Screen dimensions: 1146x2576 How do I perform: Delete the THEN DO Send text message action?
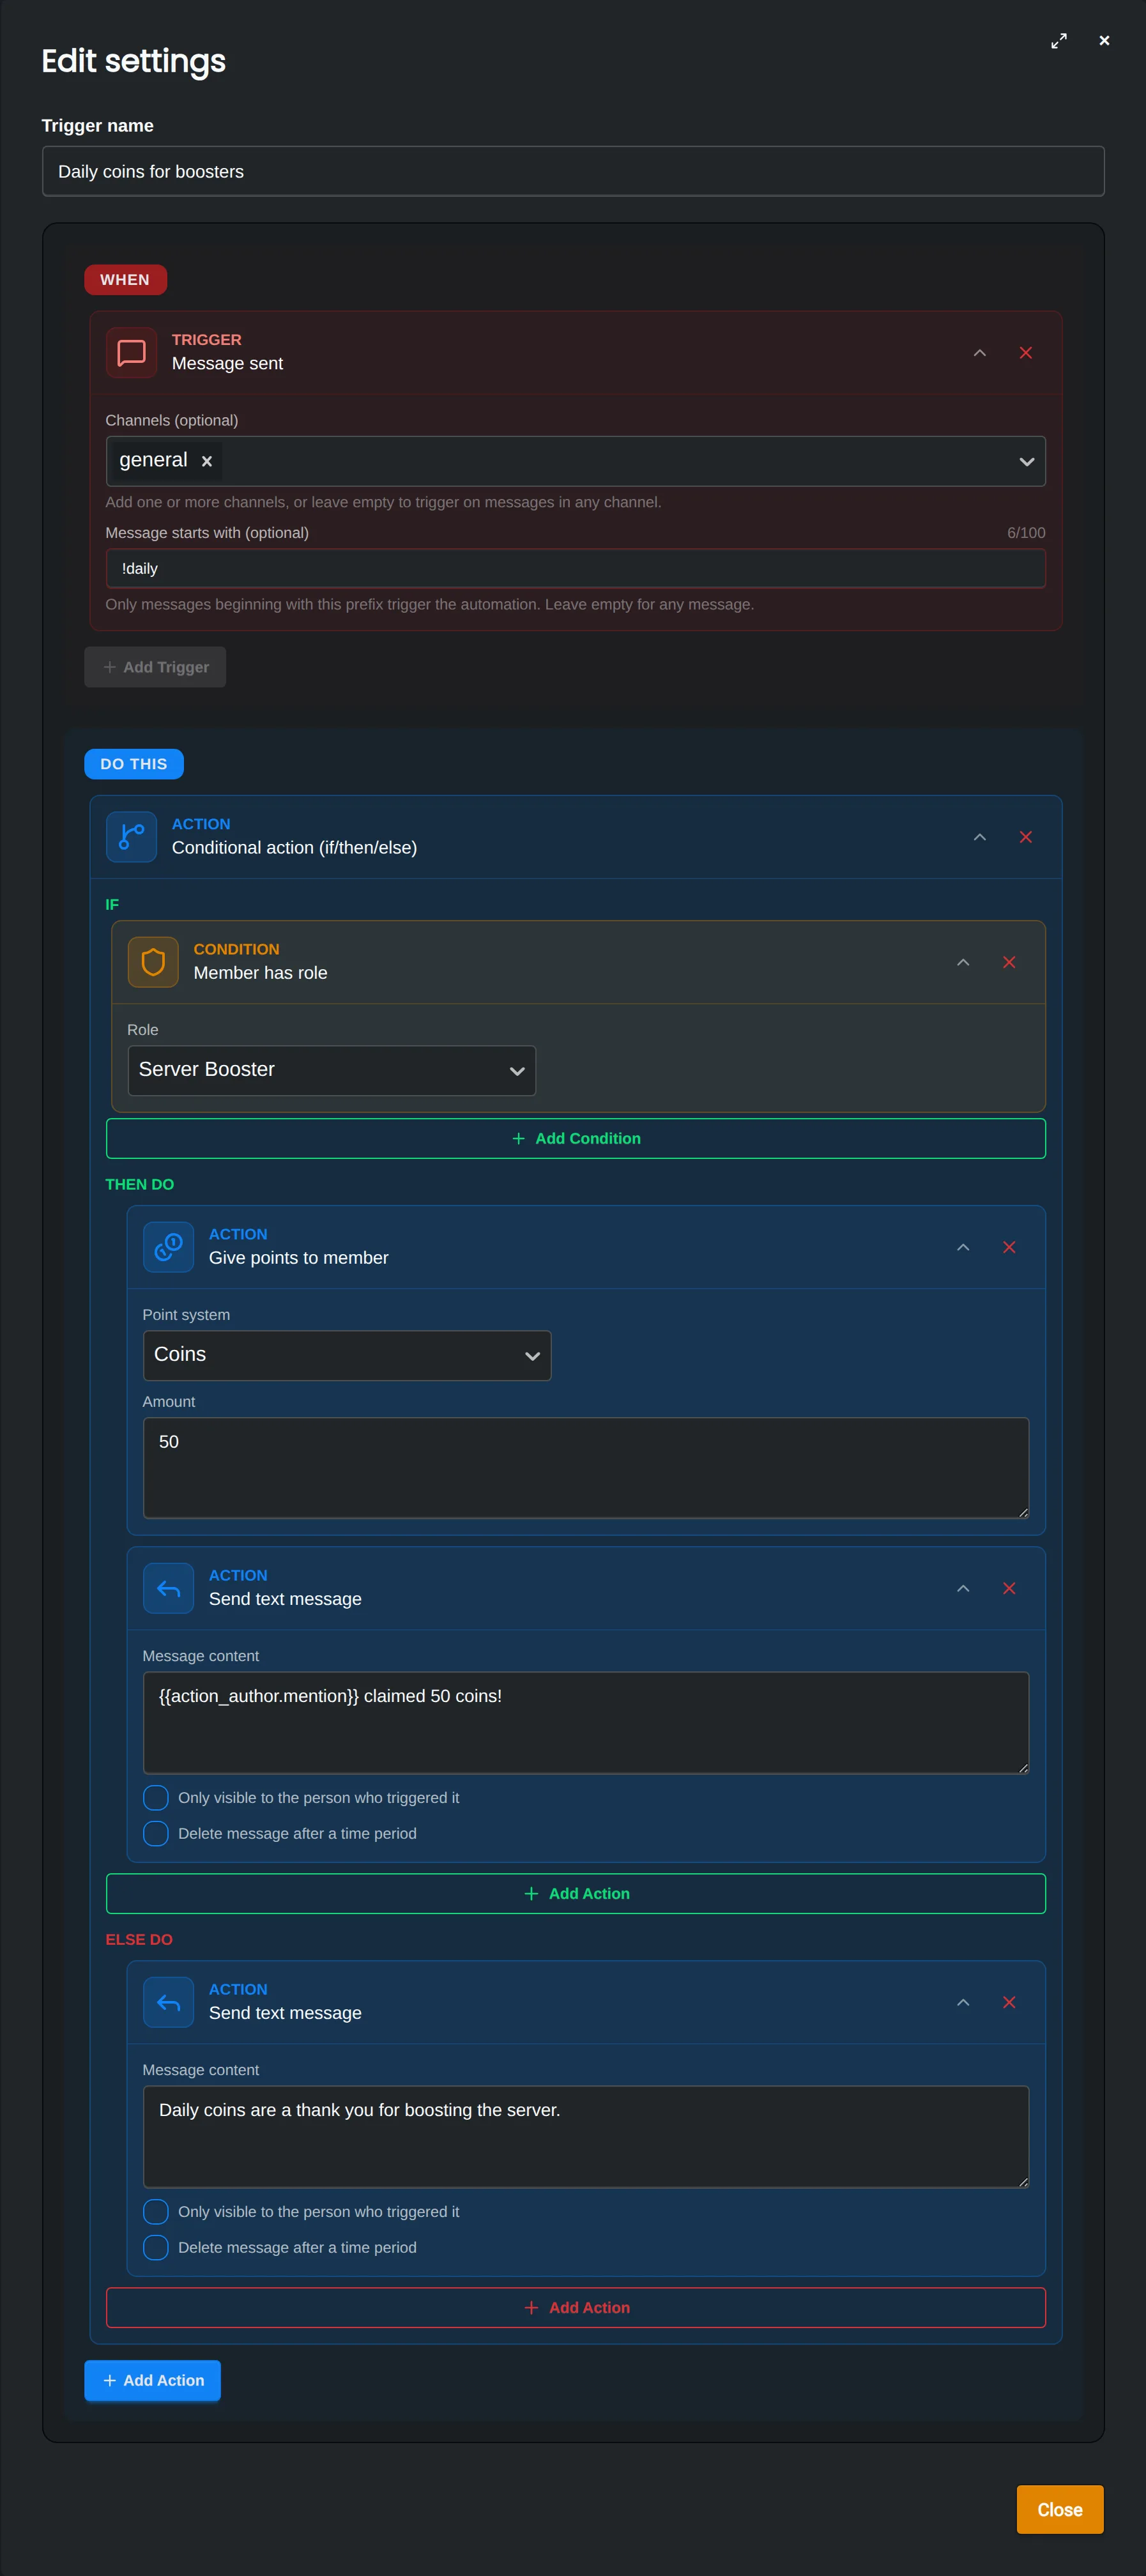coord(1009,1588)
